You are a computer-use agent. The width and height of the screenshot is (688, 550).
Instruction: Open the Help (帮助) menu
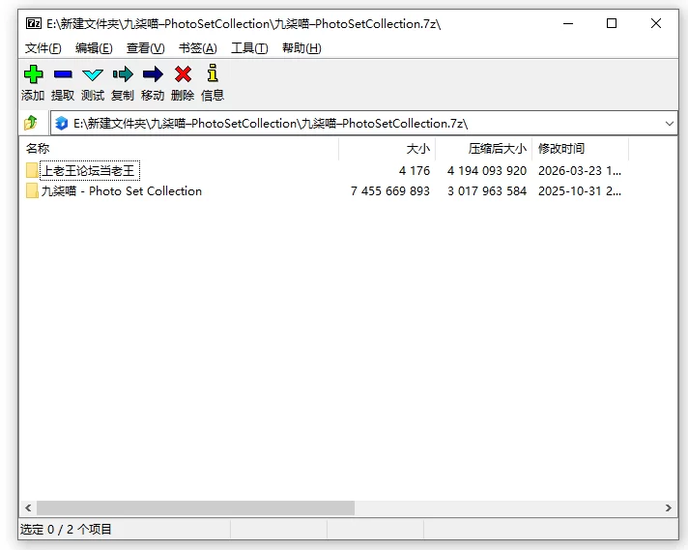(x=301, y=48)
